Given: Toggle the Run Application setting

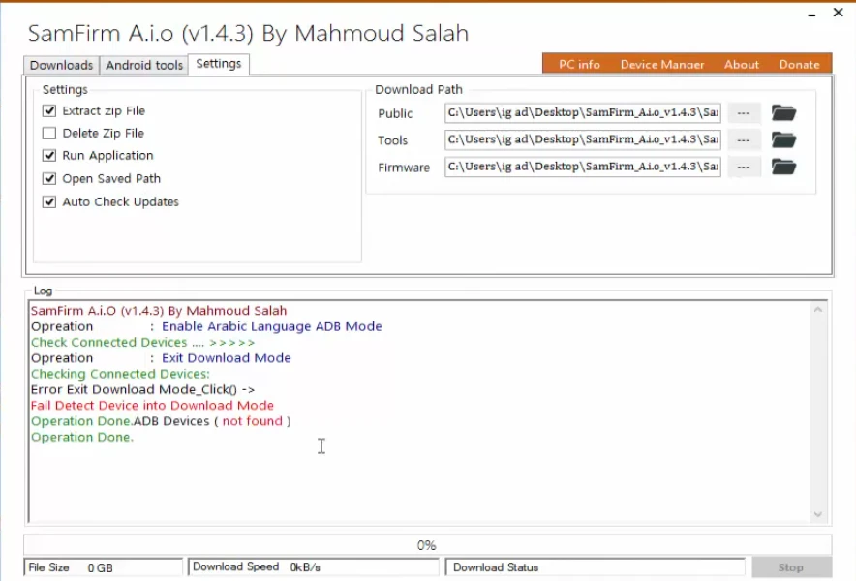Looking at the screenshot, I should (x=49, y=155).
